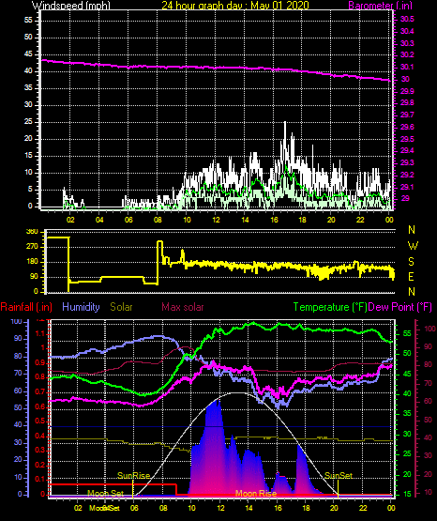Click the Moon Rise label
This screenshot has width=437, height=521.
tap(256, 493)
